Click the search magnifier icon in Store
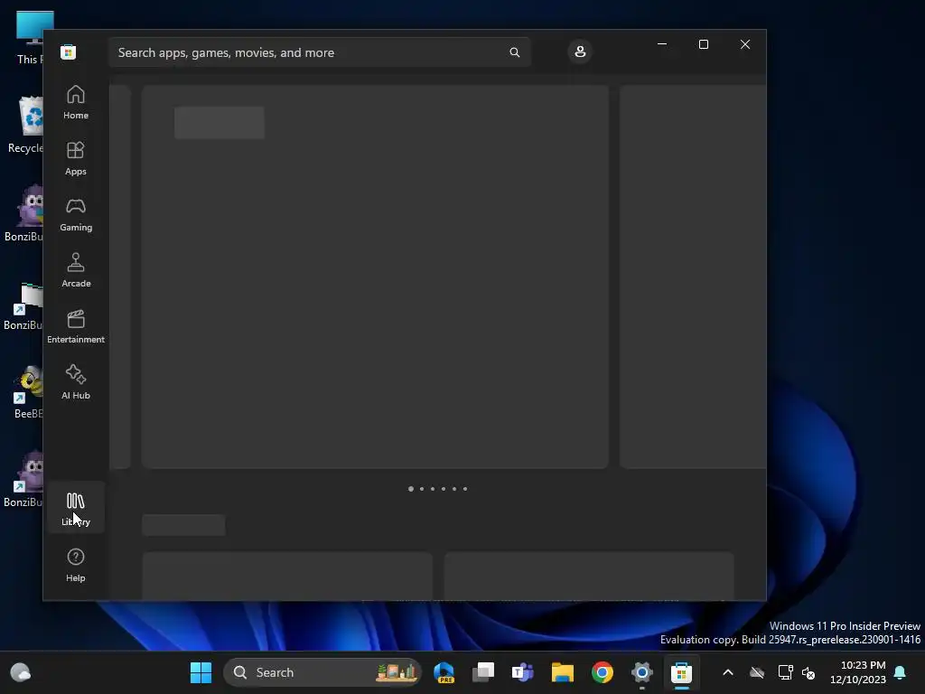The width and height of the screenshot is (925, 694). tap(514, 52)
